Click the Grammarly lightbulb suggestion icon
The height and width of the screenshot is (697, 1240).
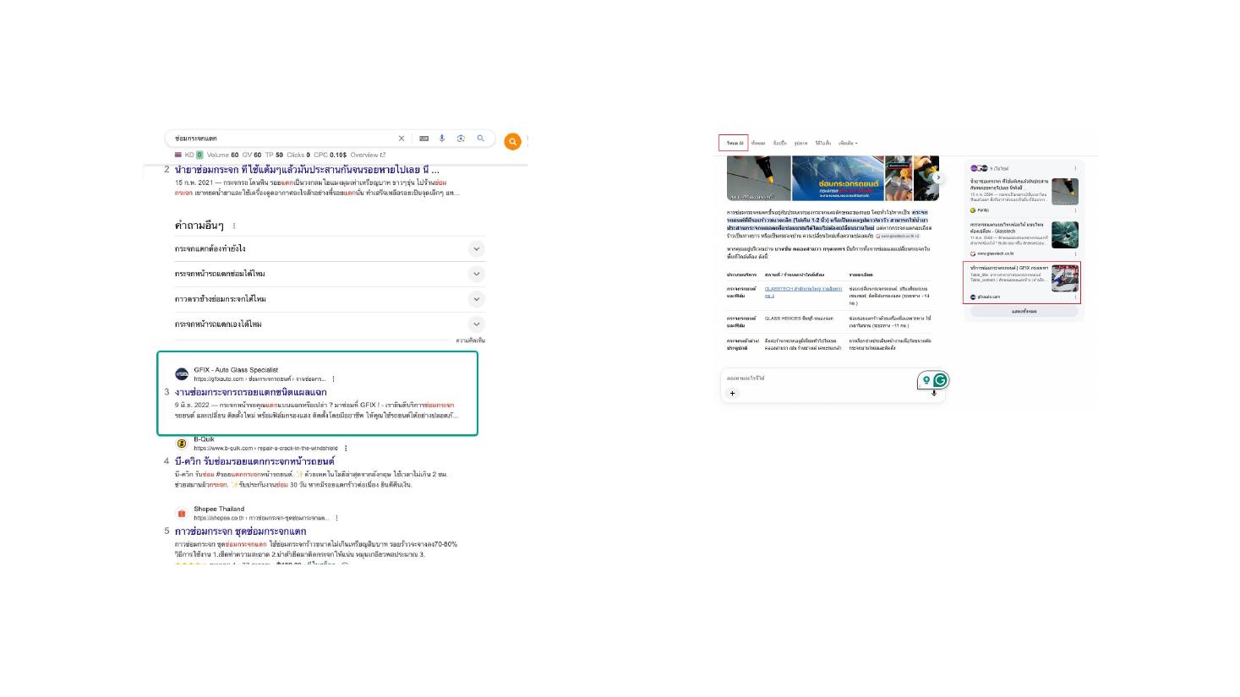coord(926,381)
